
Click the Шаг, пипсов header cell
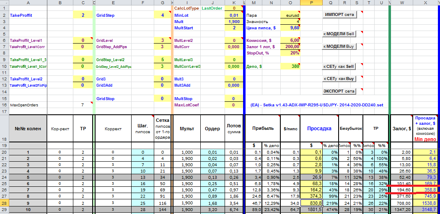[142, 128]
